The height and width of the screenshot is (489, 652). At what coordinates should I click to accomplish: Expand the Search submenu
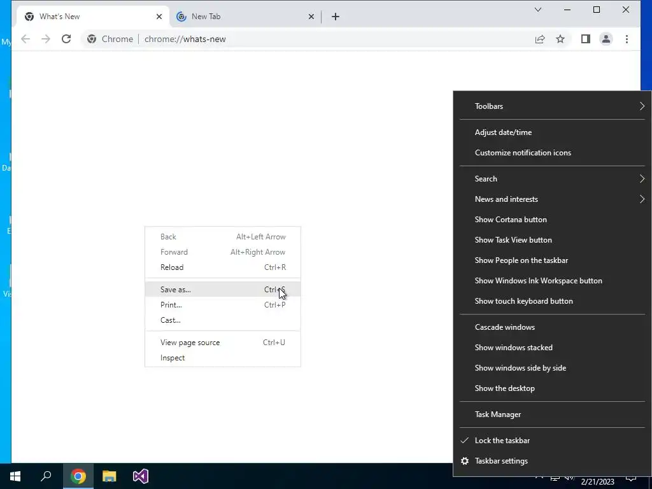pyautogui.click(x=552, y=179)
